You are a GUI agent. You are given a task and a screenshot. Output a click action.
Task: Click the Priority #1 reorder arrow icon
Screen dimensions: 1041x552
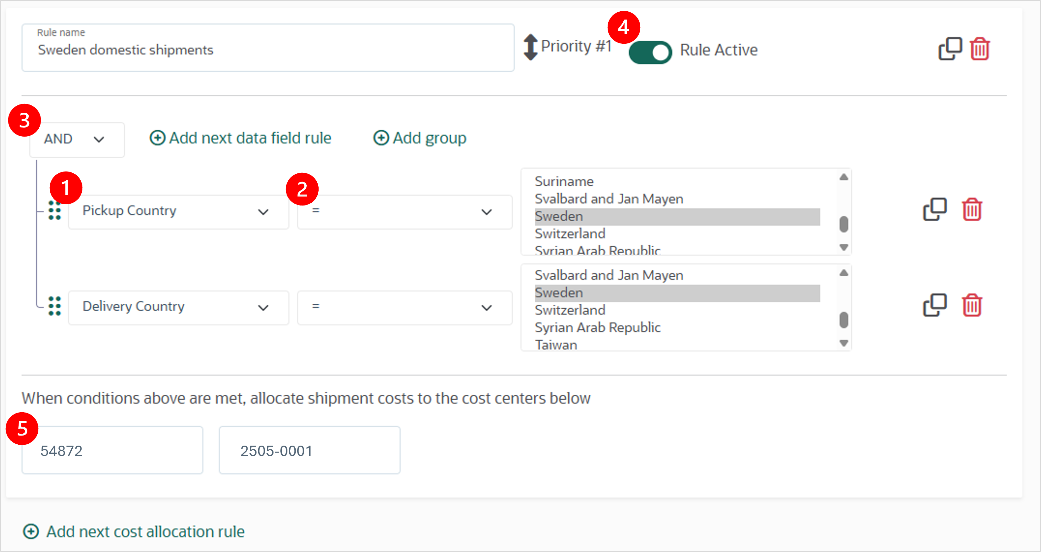point(531,47)
